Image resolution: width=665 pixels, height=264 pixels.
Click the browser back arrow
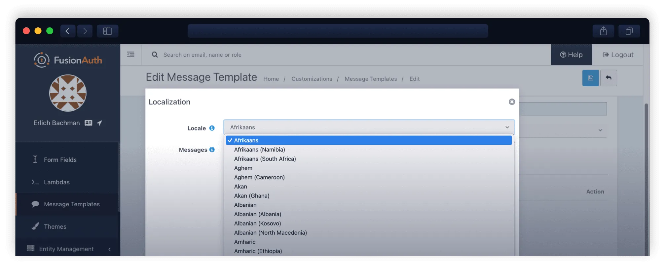(68, 31)
